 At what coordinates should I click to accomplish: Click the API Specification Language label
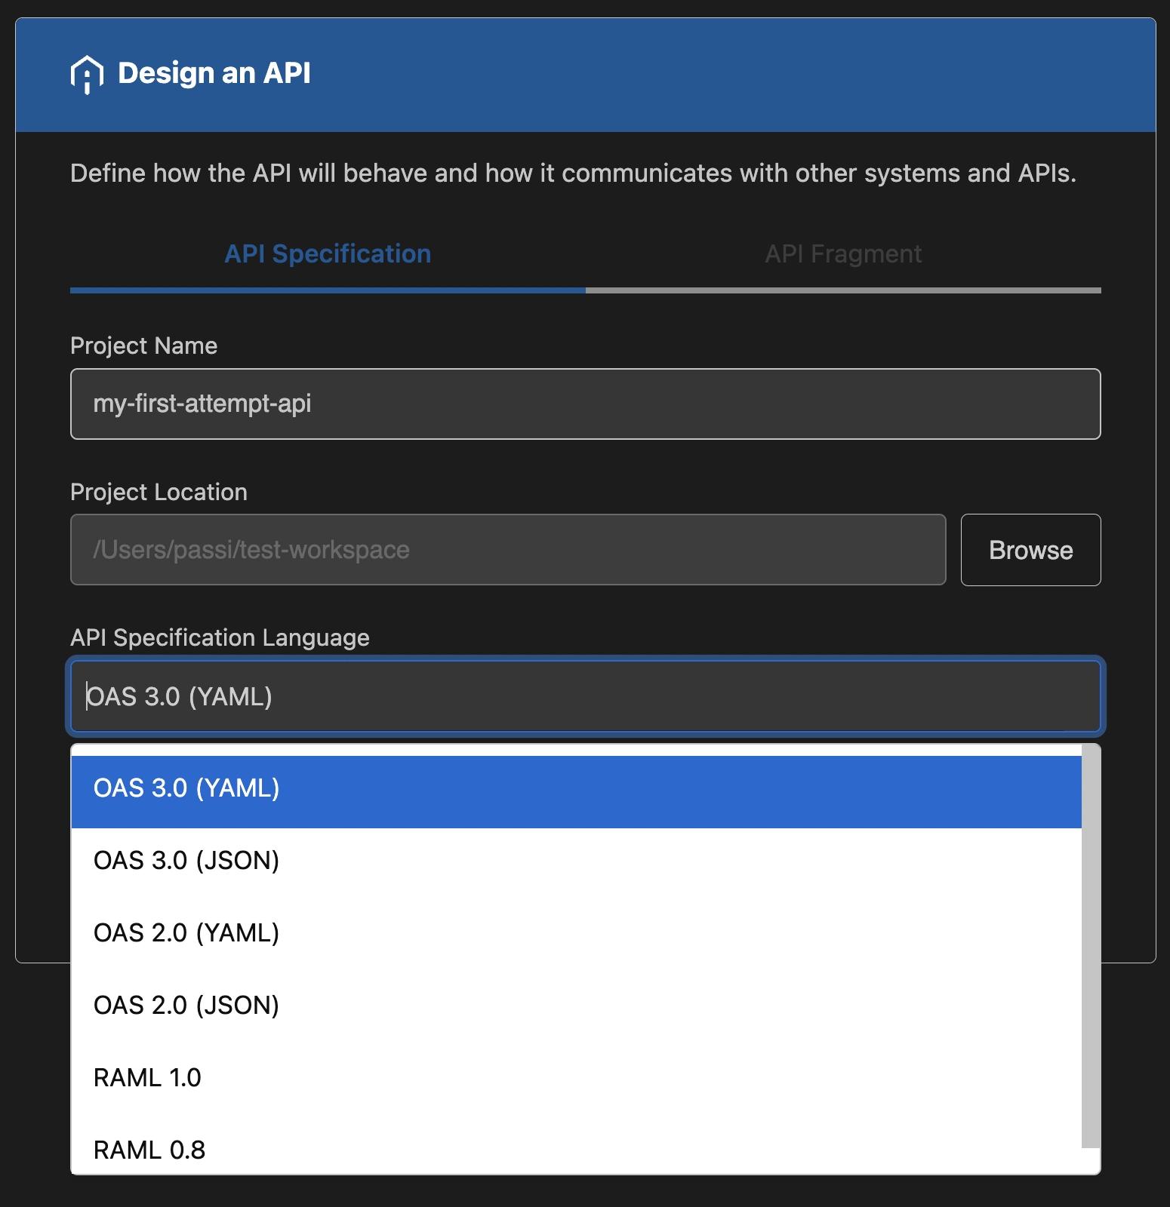click(220, 637)
